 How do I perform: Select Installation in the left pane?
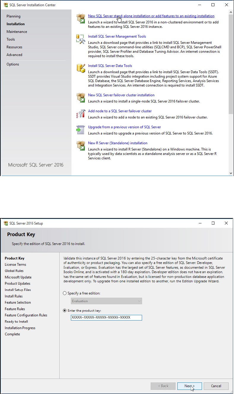click(x=16, y=24)
